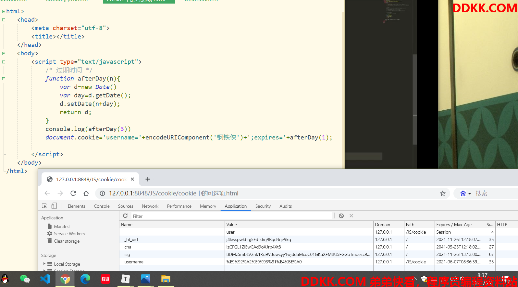Reload the page with the refresh icon
518x287 pixels.
[73, 193]
